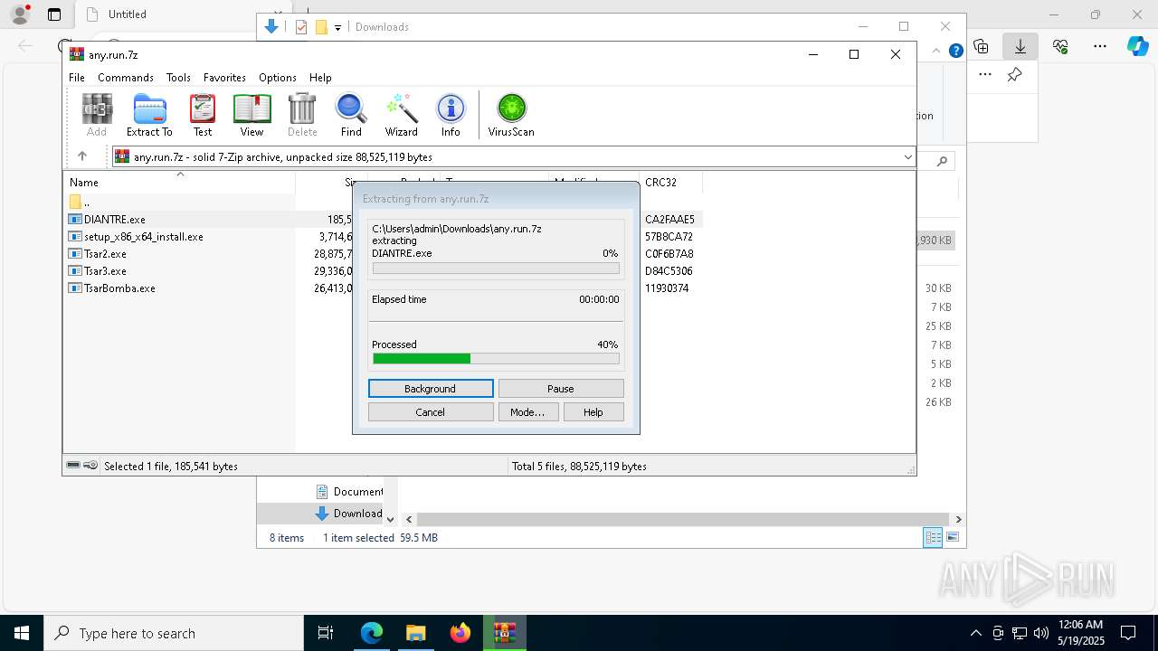
Task: Click the Processed progress bar
Action: coord(496,359)
